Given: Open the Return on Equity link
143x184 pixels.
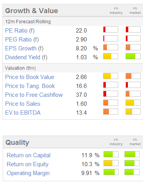Looking at the screenshot, I should 28,164.
